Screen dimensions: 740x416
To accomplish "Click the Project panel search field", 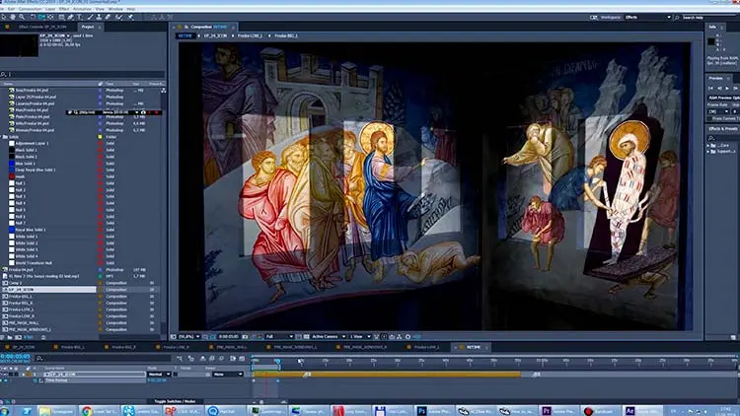I will (x=85, y=74).
